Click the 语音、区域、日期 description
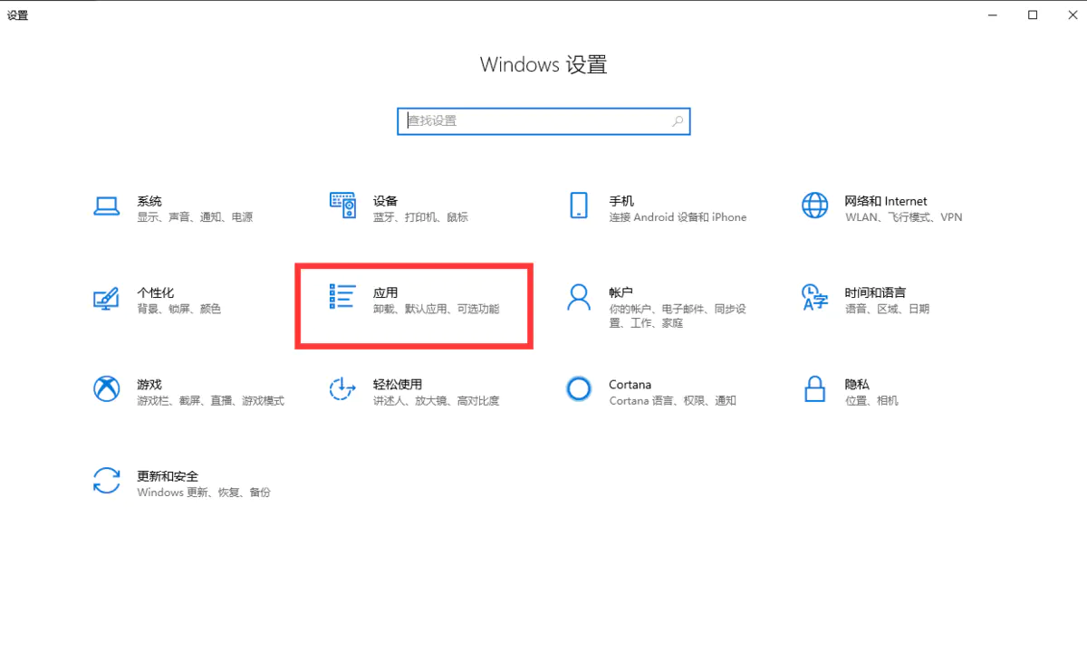The height and width of the screenshot is (670, 1087). point(887,309)
